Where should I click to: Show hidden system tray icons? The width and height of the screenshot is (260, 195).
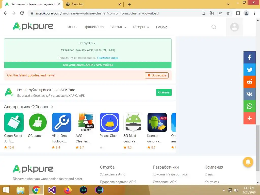click(224, 190)
